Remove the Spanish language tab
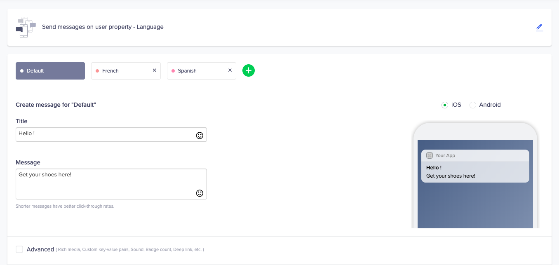559x265 pixels. pyautogui.click(x=230, y=70)
